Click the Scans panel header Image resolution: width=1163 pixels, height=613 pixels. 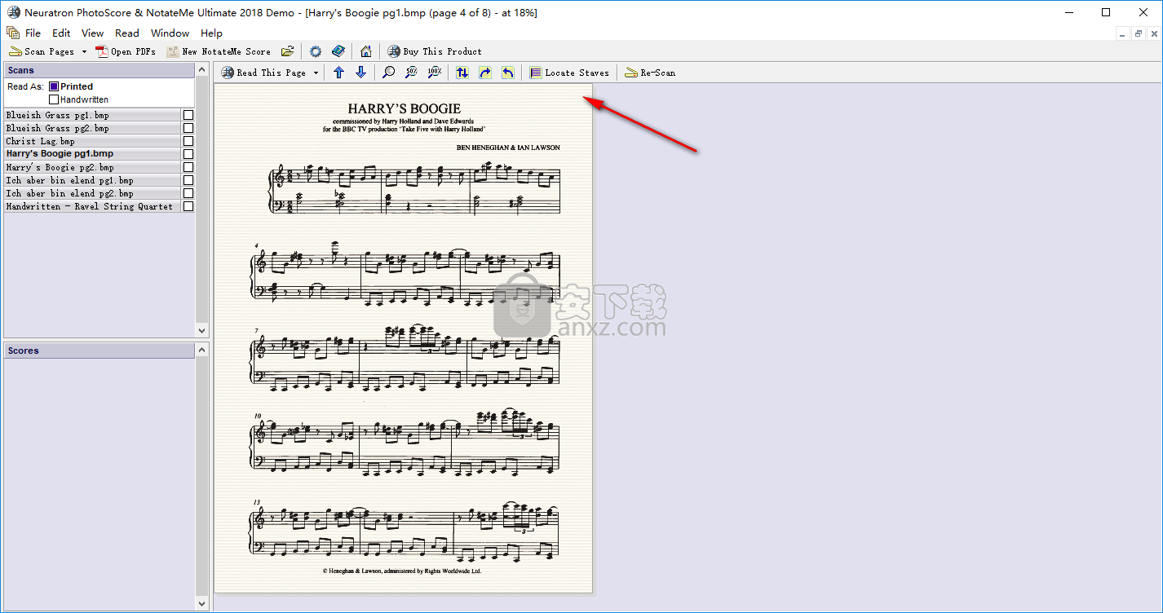point(99,70)
